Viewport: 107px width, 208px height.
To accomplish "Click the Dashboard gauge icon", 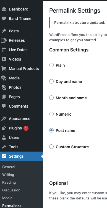I will pyautogui.click(x=4, y=9).
